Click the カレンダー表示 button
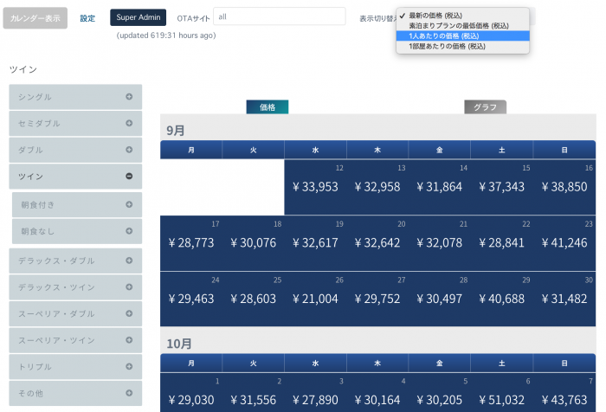 [35, 18]
